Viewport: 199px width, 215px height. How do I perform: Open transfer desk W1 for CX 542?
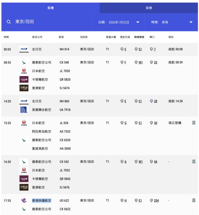[141, 162]
